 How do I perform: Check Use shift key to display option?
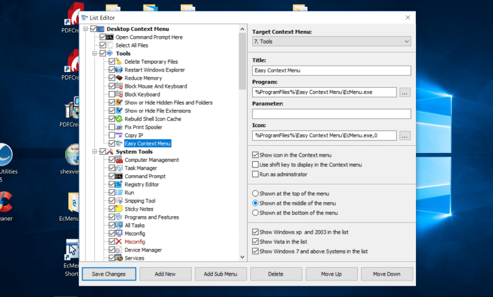point(255,164)
